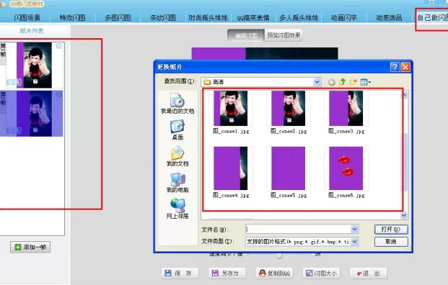This screenshot has width=448, height=285.
Task: Click the 闪图大小 button
Action: 321,273
